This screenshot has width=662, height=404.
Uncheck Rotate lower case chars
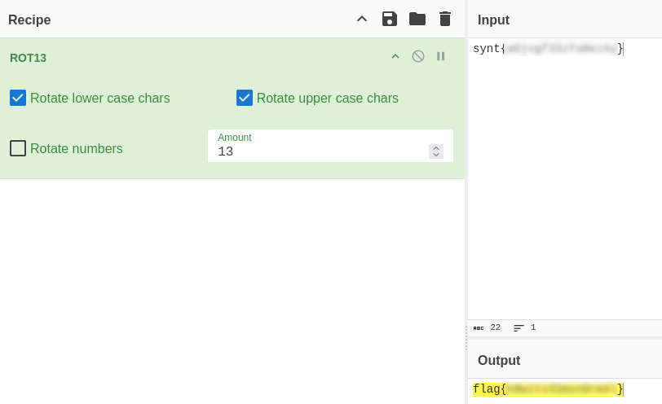(18, 98)
